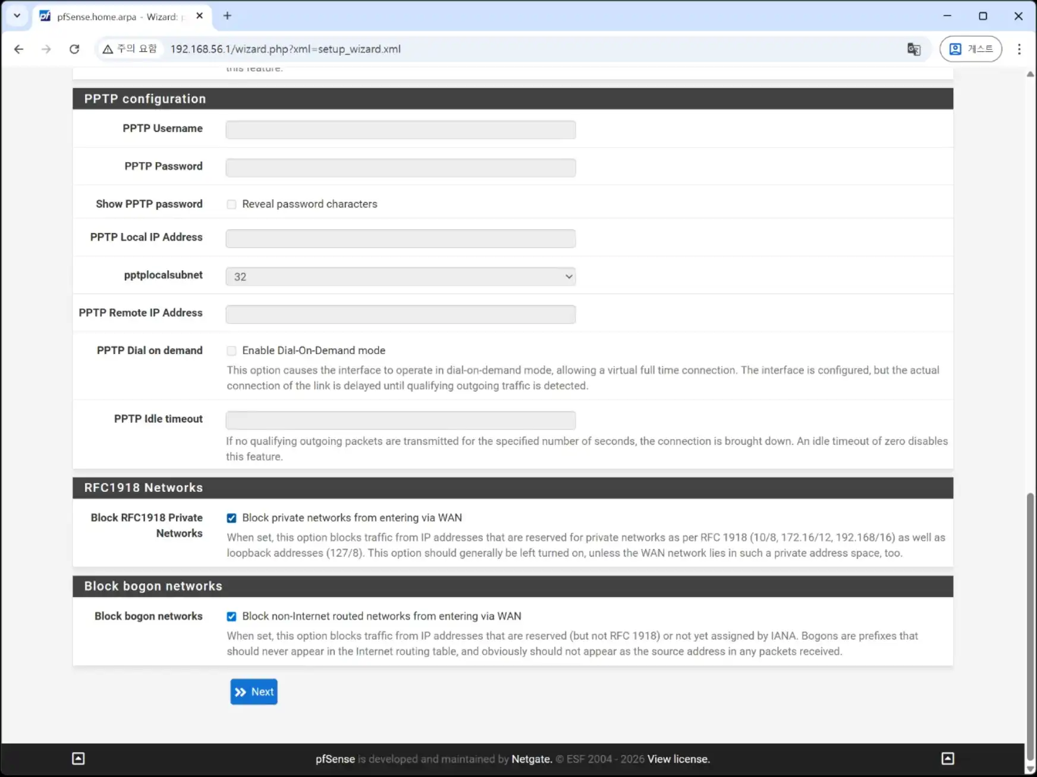Click the footer right scroll-to-top icon
The height and width of the screenshot is (777, 1037).
pyautogui.click(x=948, y=759)
